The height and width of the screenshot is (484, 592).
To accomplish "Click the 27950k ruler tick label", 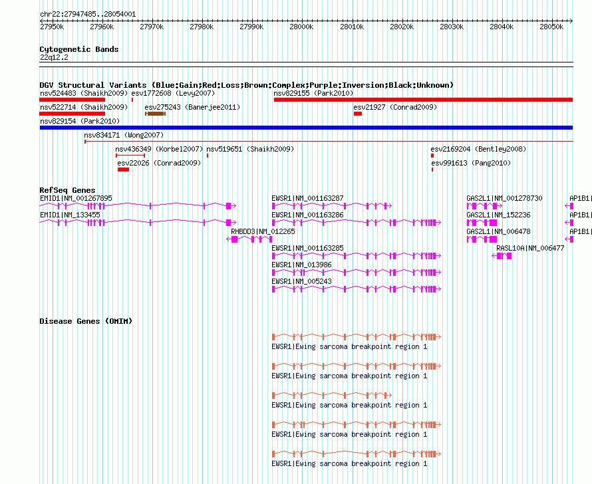I will coord(52,27).
